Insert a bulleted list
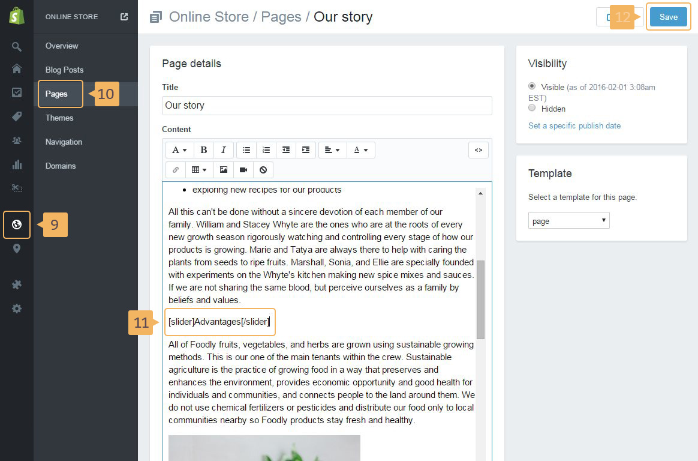This screenshot has width=698, height=461. click(246, 150)
